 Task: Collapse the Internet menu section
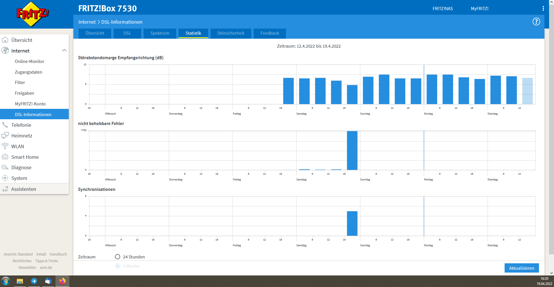(64, 51)
